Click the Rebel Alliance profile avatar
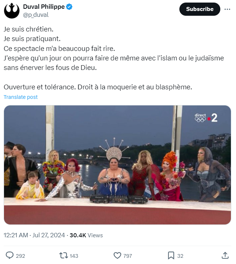 pos(12,11)
